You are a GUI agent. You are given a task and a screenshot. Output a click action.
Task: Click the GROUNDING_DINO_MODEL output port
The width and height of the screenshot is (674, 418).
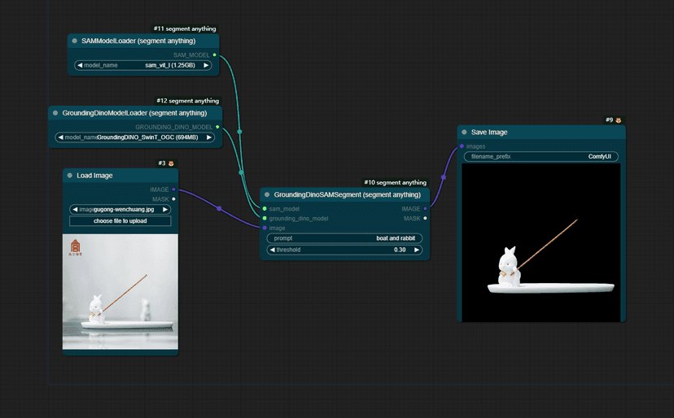(217, 128)
